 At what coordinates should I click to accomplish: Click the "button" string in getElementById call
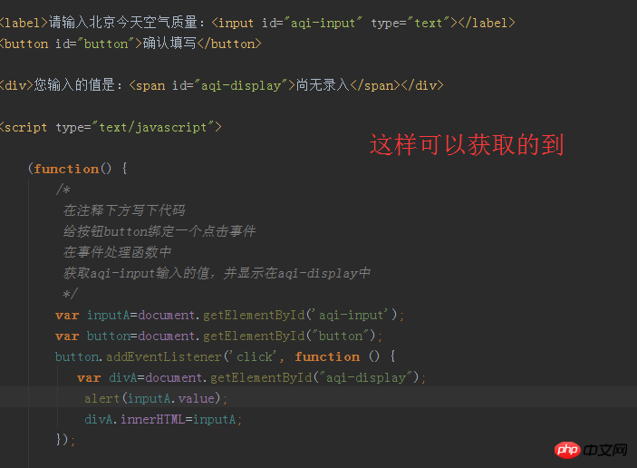coord(342,336)
